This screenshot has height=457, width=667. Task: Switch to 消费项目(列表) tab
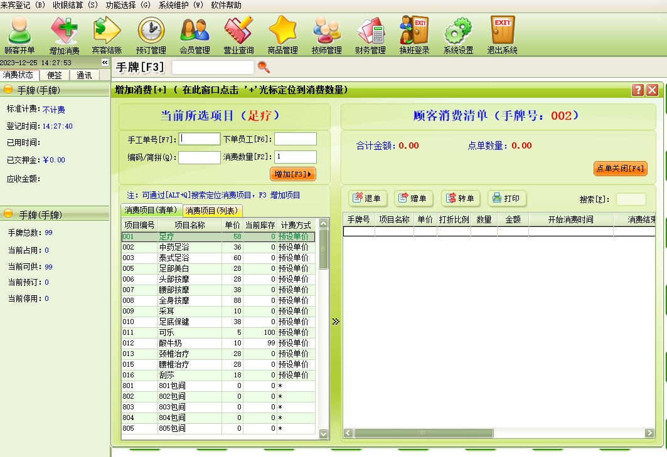point(213,211)
